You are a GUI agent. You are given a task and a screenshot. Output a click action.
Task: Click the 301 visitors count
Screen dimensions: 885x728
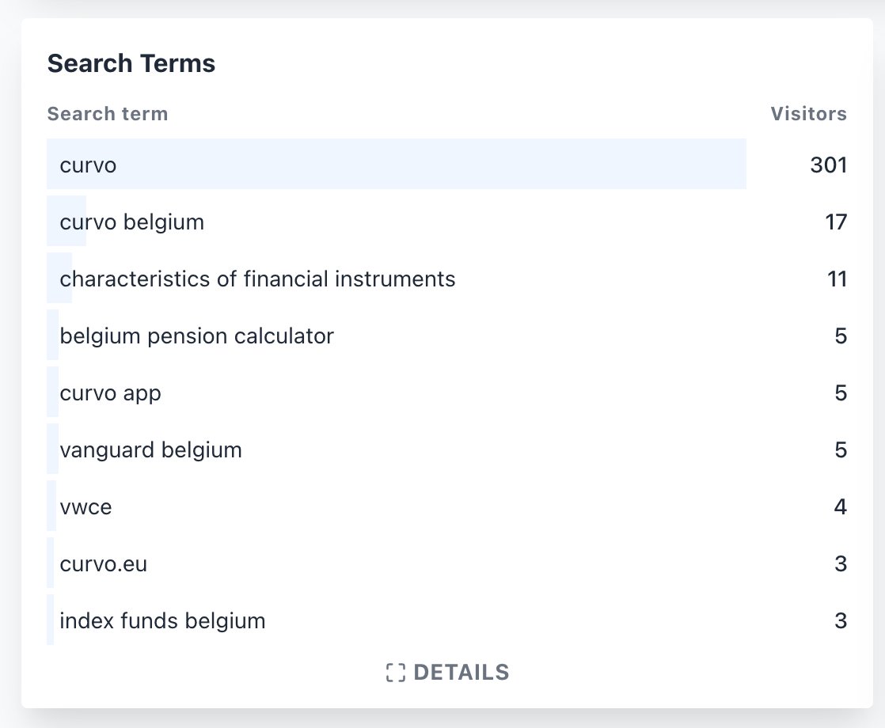828,165
